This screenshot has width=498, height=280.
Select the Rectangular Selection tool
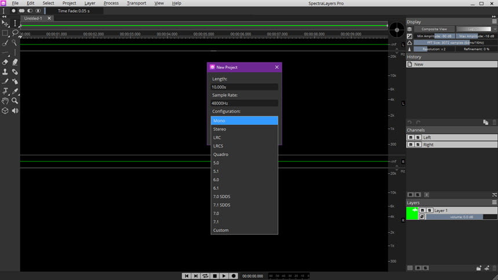[x=5, y=33]
